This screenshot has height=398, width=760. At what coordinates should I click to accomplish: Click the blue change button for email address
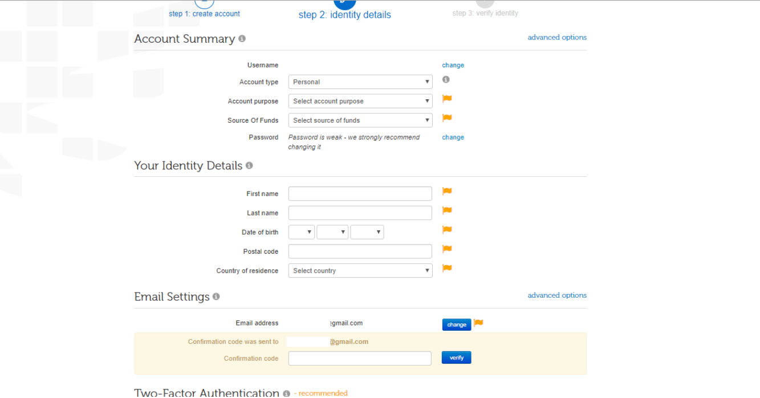(x=456, y=324)
